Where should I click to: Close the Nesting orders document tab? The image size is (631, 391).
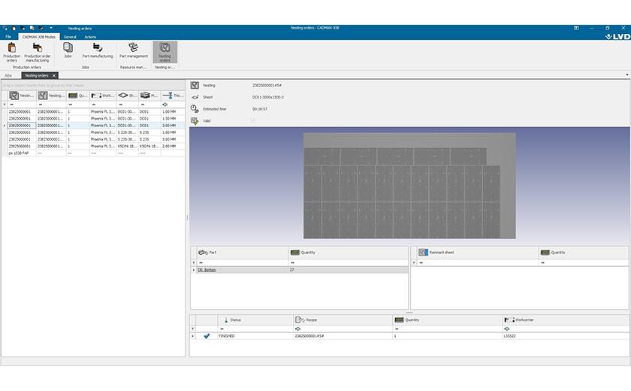click(54, 76)
